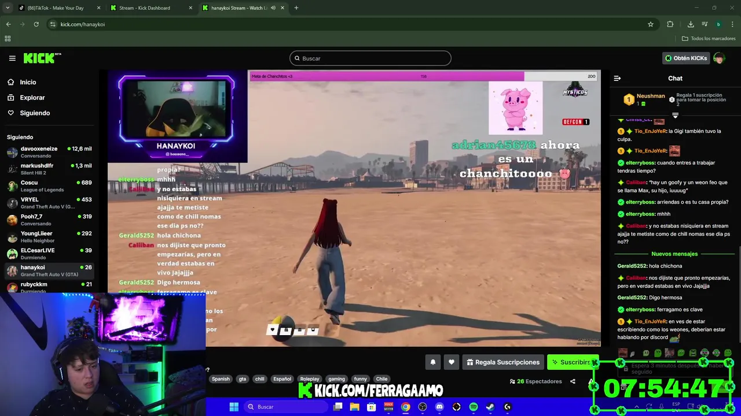The width and height of the screenshot is (741, 416).
Task: Open Chrome three-dot menu
Action: click(x=733, y=24)
